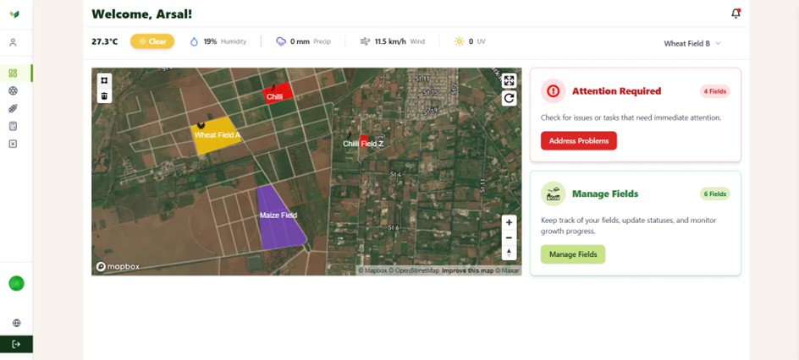Click the trash delete tool on map
The image size is (799, 360).
tap(104, 95)
